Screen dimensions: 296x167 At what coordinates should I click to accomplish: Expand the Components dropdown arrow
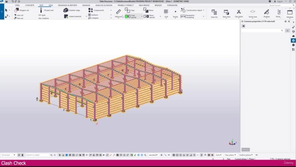[x=111, y=10]
